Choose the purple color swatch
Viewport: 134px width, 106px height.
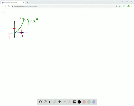(94, 102)
